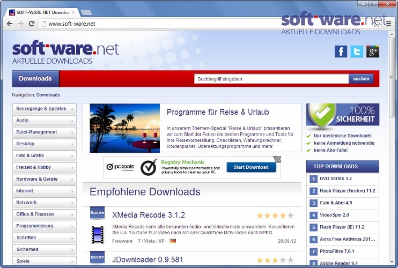Expand the Audio category arrow
The width and height of the screenshot is (398, 268).
coord(72,121)
